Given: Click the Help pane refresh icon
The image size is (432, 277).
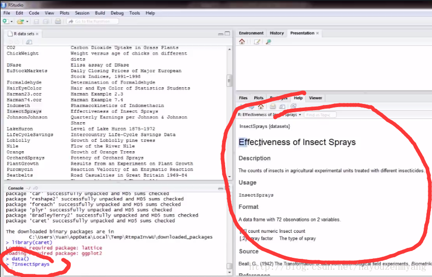Looking at the screenshot, I should point(293,107).
